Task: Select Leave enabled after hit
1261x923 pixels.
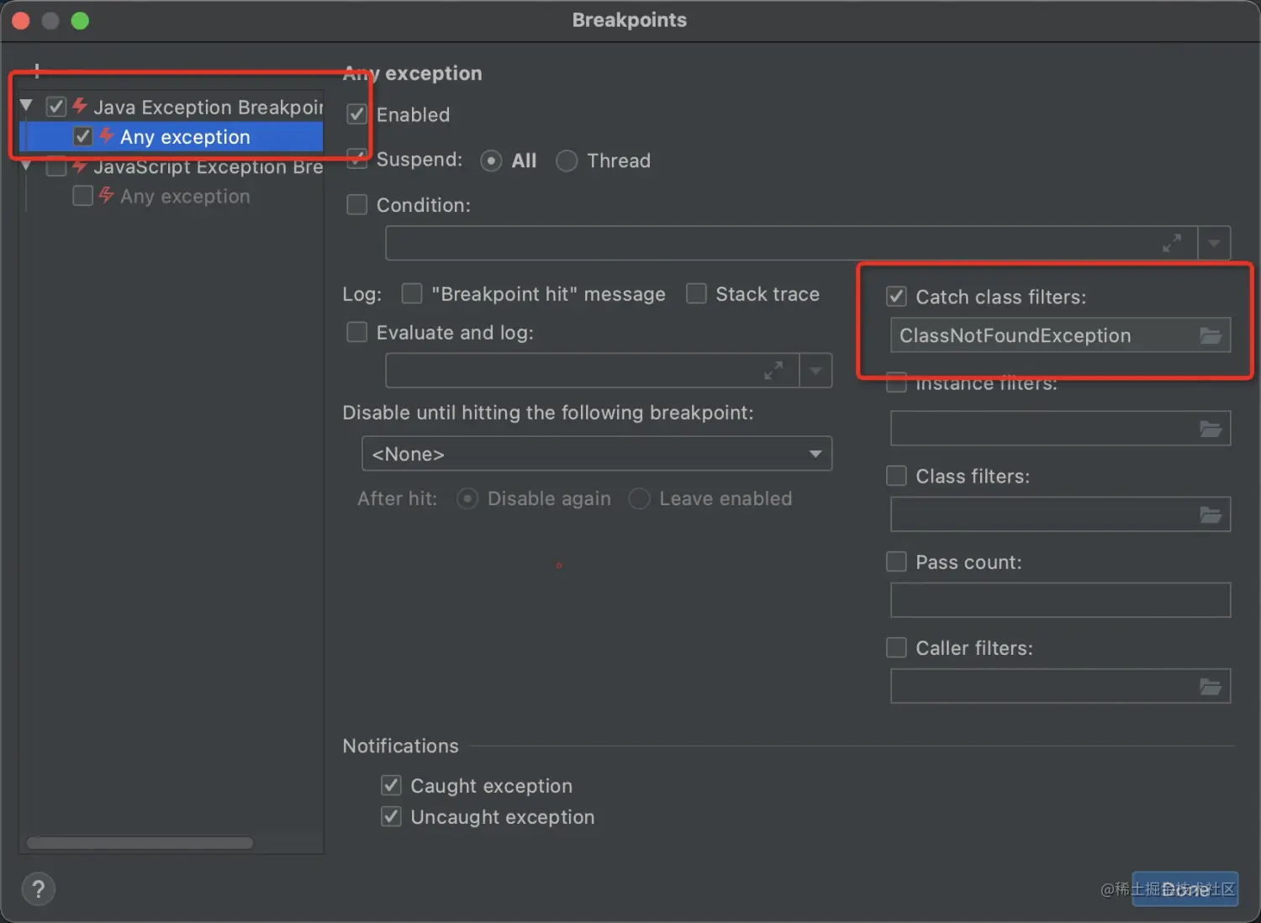Action: tap(639, 498)
